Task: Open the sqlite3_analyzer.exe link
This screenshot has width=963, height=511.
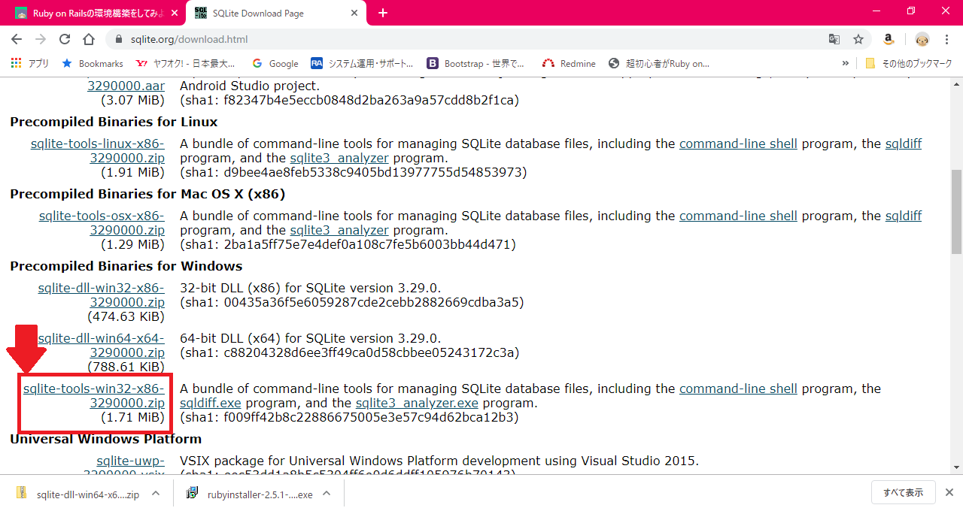Action: point(415,403)
